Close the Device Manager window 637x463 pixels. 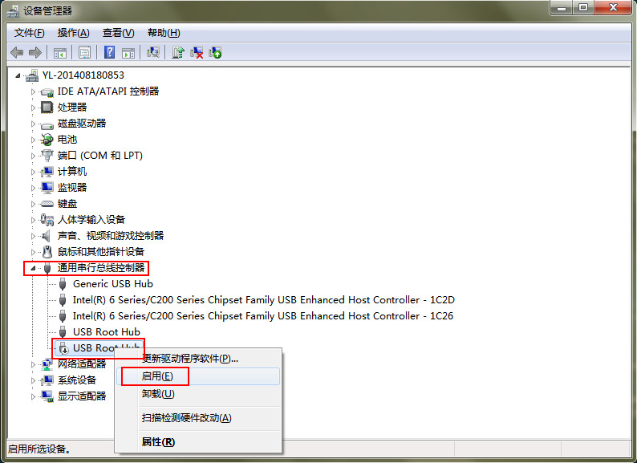[613, 8]
